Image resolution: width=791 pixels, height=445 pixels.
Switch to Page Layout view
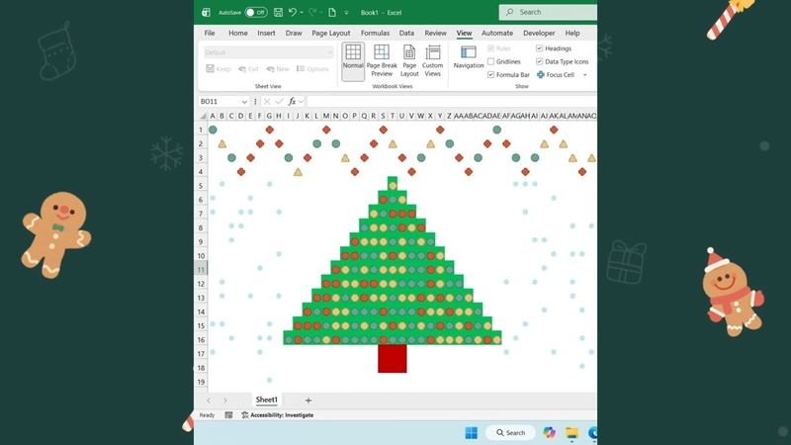coord(409,61)
